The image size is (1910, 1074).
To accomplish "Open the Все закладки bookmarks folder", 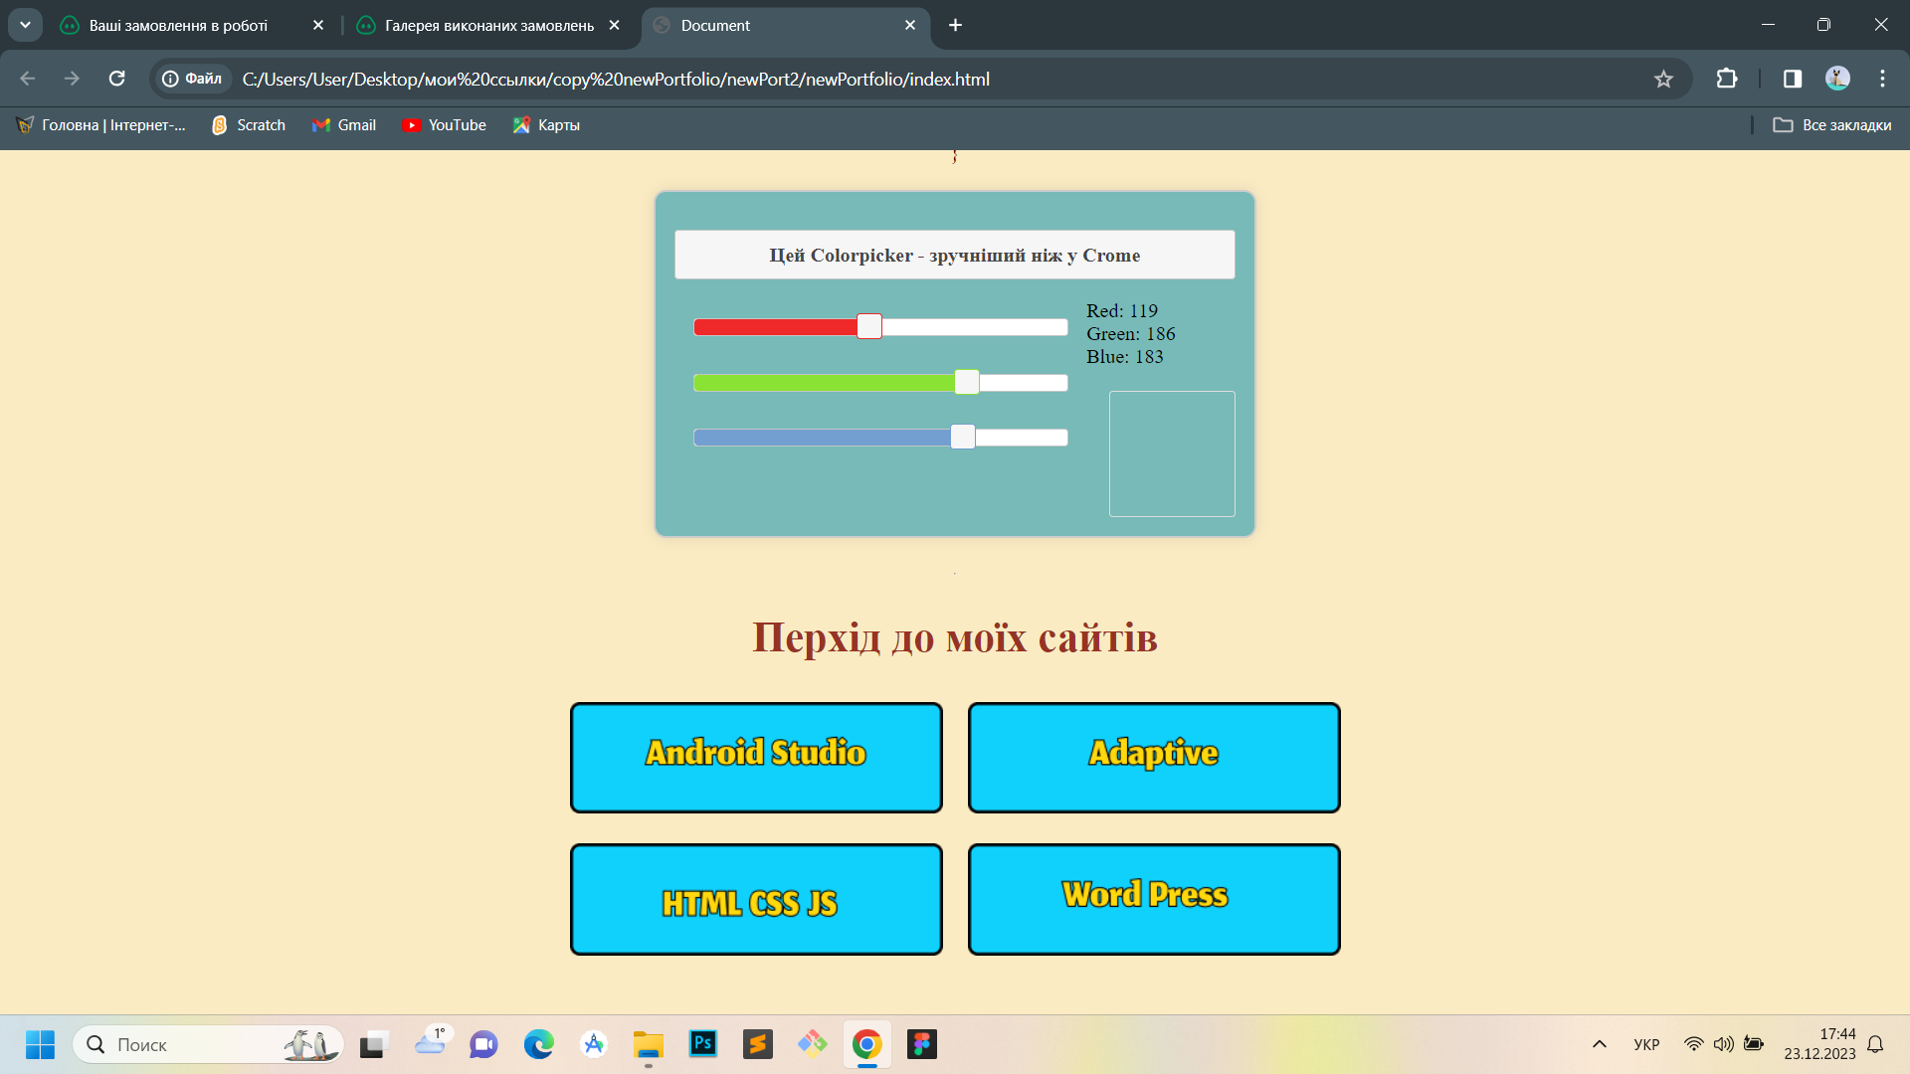I will [x=1832, y=125].
